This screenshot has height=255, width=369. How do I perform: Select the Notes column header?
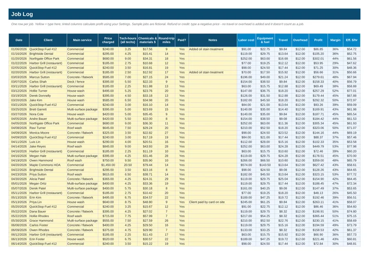click(x=213, y=40)
